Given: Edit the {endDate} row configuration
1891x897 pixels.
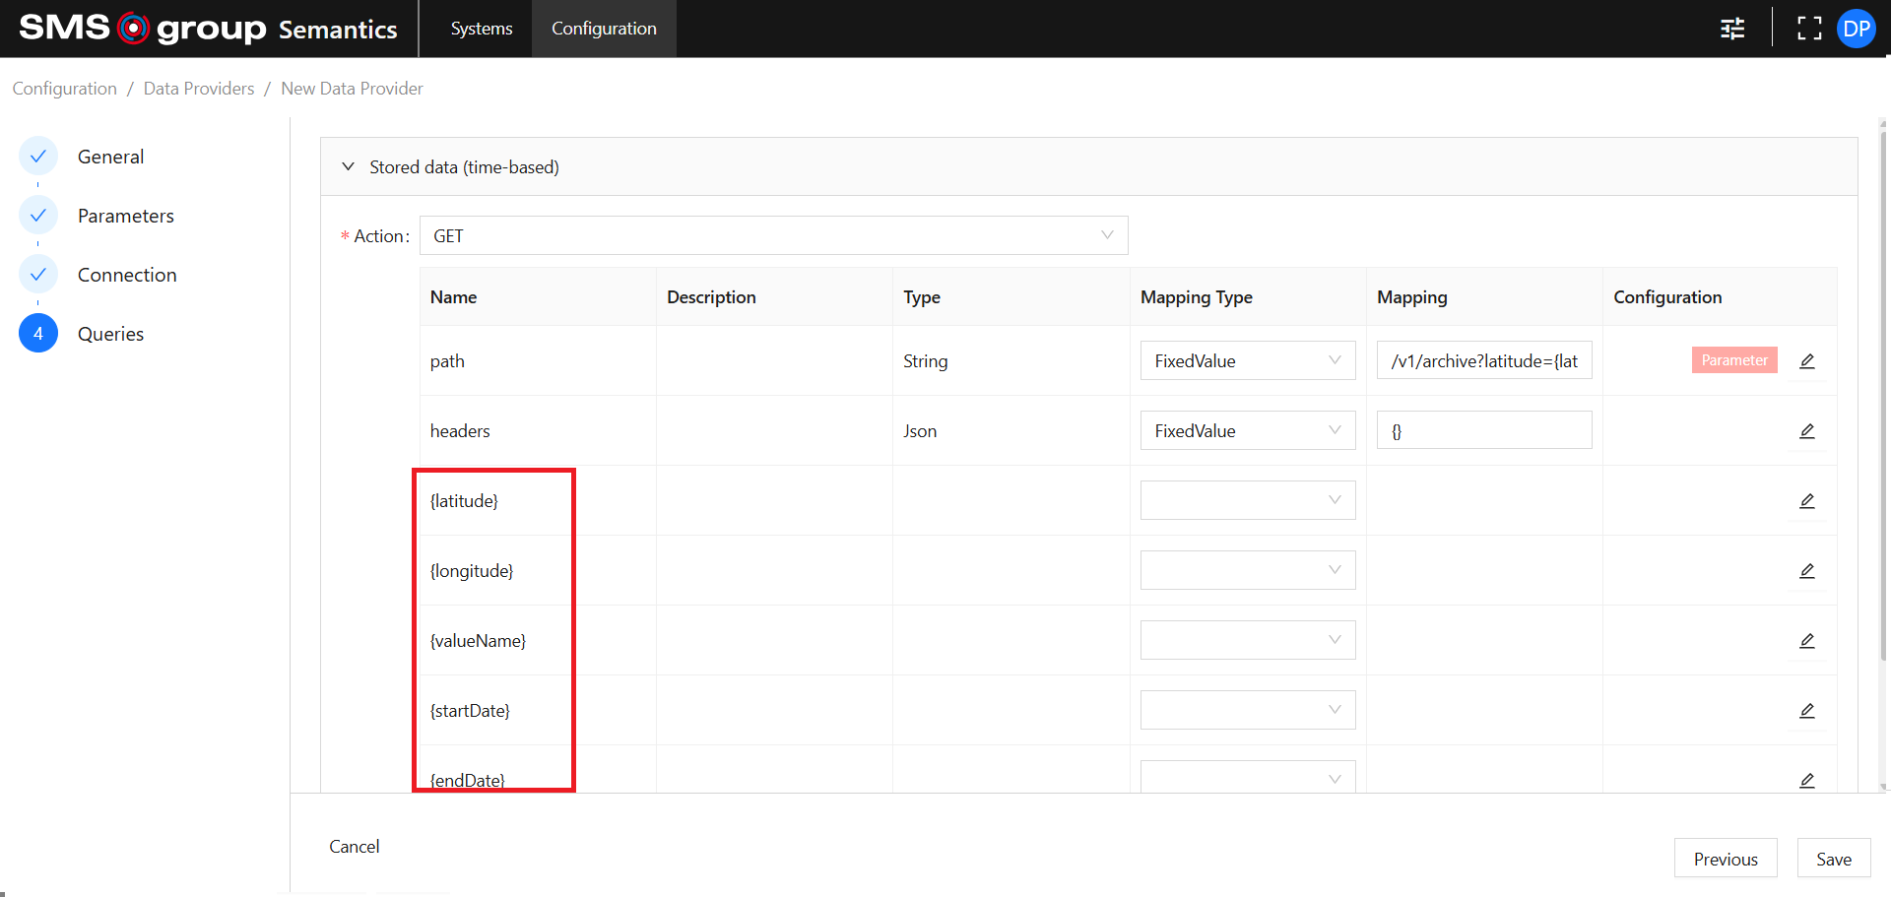Looking at the screenshot, I should (1807, 781).
